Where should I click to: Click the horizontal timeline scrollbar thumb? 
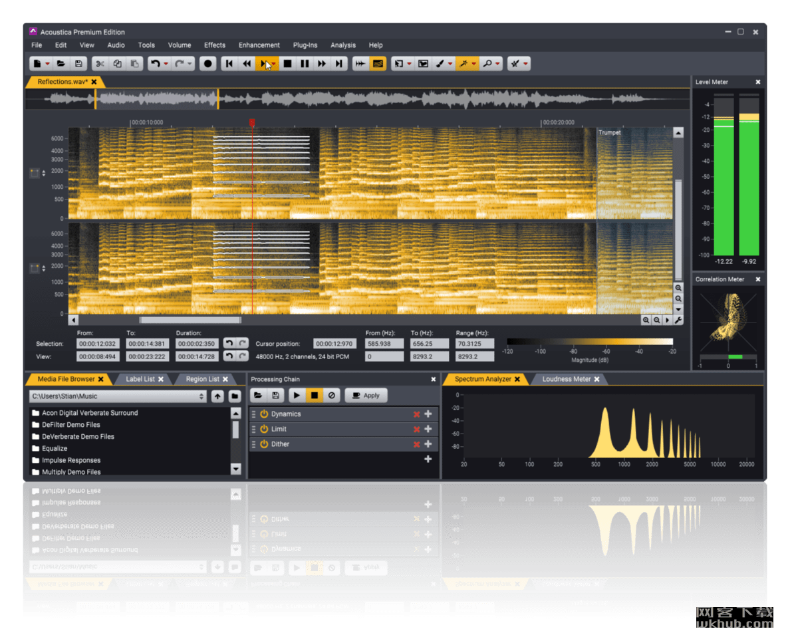(x=190, y=320)
